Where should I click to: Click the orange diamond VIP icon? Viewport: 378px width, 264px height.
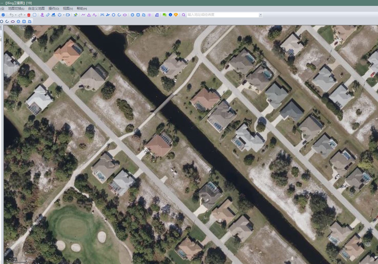pyautogui.click(x=176, y=15)
